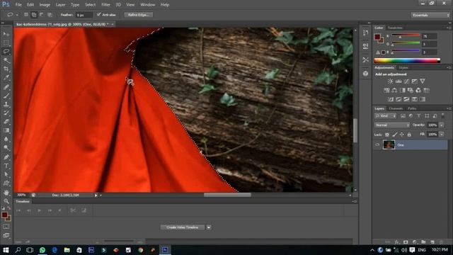Open the layer filter Kind dropdown
The height and width of the screenshot is (255, 453).
pyautogui.click(x=385, y=116)
